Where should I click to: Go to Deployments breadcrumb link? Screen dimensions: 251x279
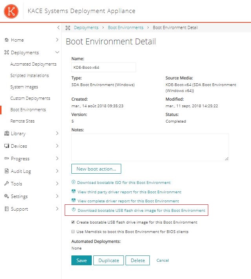coord(86,28)
